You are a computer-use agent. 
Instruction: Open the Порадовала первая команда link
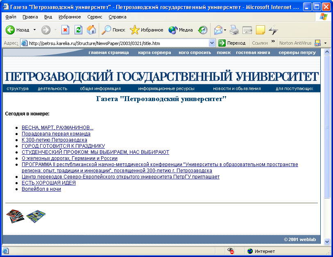coord(56,134)
